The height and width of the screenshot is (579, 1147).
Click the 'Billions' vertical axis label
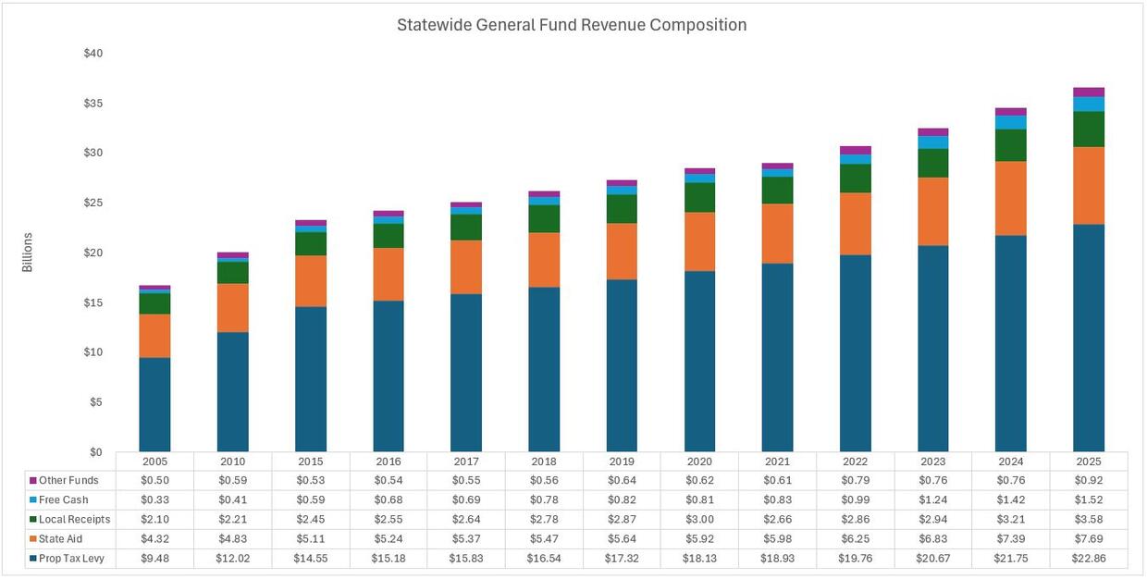28,253
